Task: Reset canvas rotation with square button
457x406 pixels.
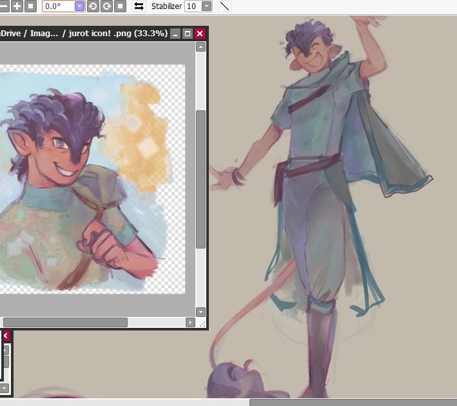Action: tap(120, 6)
